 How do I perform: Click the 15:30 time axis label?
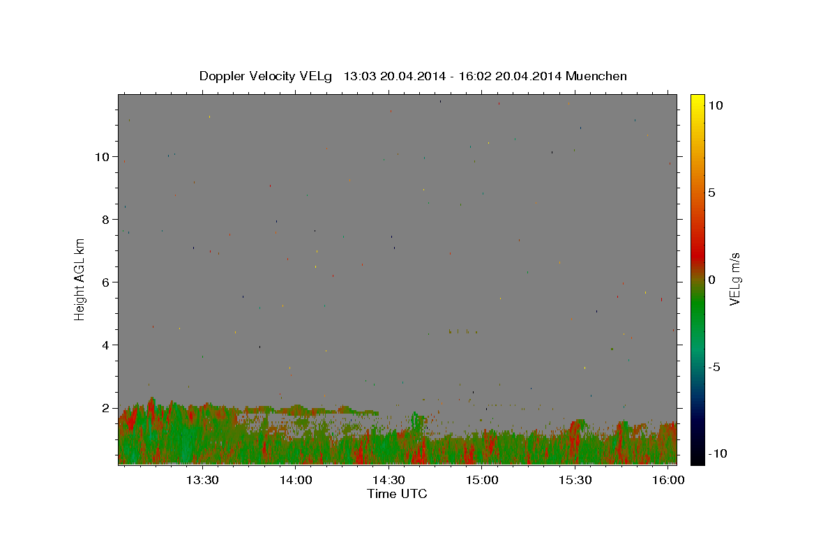tap(575, 481)
